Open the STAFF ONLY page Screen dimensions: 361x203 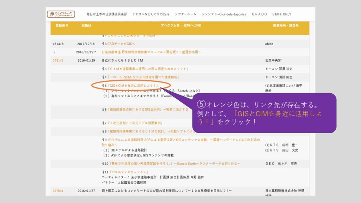pos(282,14)
